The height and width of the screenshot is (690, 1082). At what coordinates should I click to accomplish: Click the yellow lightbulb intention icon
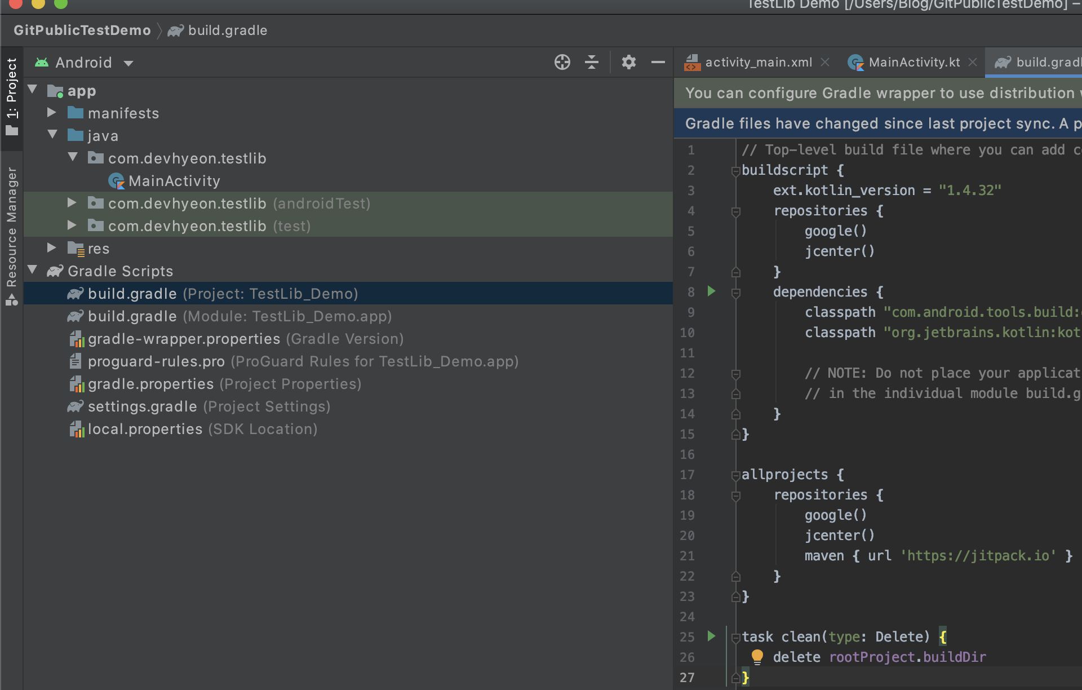click(x=757, y=656)
